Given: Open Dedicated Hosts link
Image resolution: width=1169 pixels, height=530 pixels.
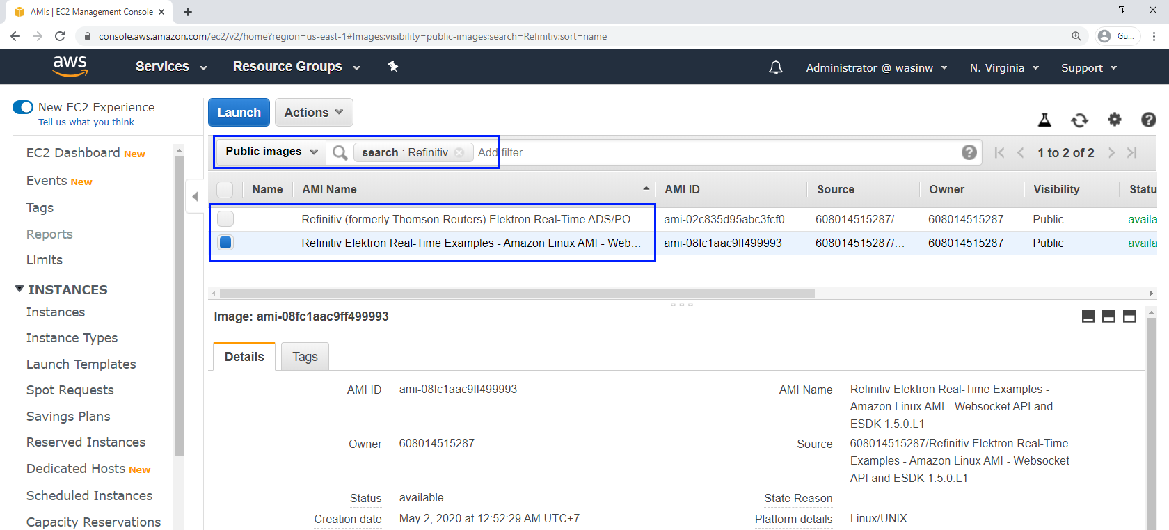Looking at the screenshot, I should click(x=76, y=469).
